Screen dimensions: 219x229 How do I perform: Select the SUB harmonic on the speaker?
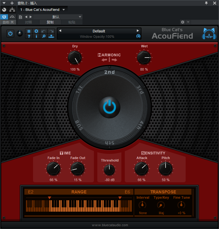(x=79, y=125)
